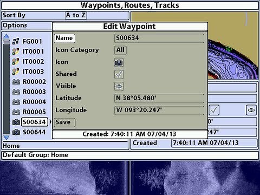Click the Shared label
The height and width of the screenshot is (195, 260).
pyautogui.click(x=66, y=74)
